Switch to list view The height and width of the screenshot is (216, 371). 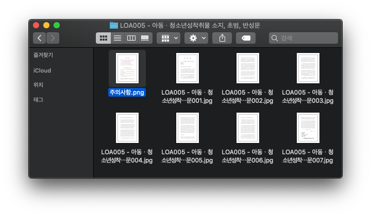(117, 38)
